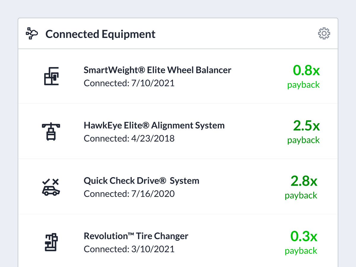Click payback label under 2.8x
The width and height of the screenshot is (356, 267).
301,196
